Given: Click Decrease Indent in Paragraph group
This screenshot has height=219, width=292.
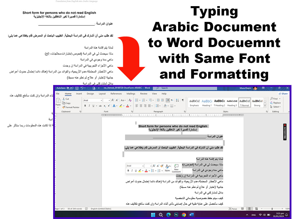Looking at the screenshot, I should coord(158,100).
